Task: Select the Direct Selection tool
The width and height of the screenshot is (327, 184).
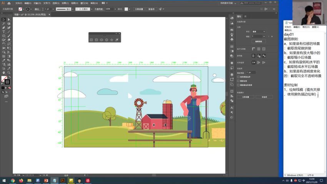Action: tap(9, 20)
